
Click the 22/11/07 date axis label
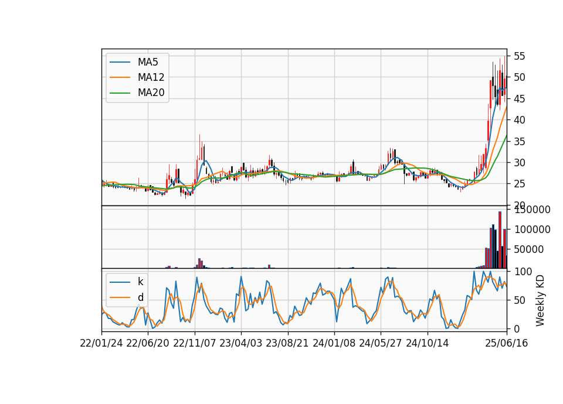195,343
